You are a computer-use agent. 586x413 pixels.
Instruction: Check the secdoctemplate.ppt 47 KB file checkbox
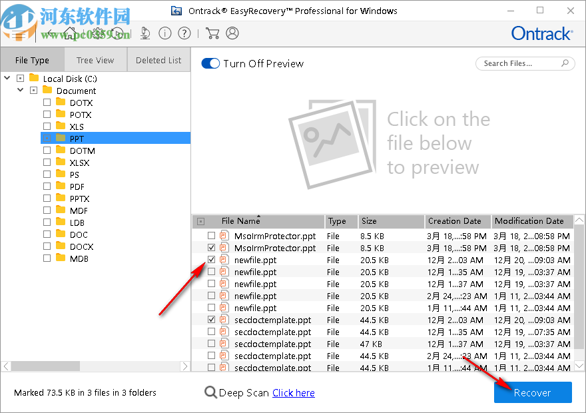click(x=210, y=344)
